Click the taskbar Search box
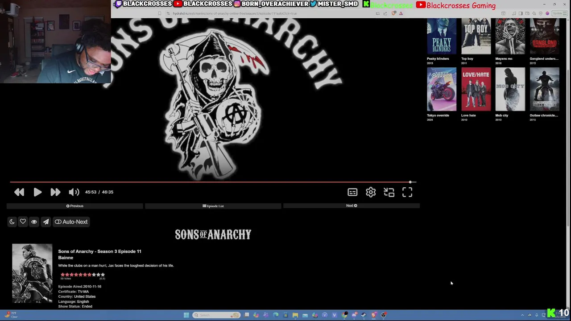The image size is (571, 321). pos(216,315)
